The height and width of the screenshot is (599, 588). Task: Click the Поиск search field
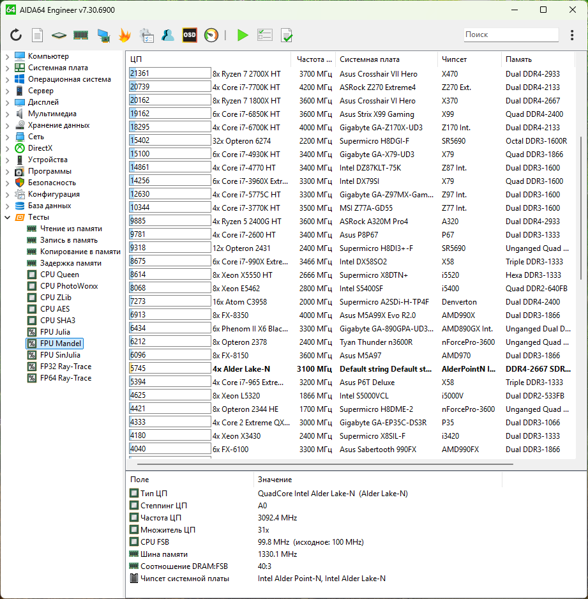tap(509, 34)
